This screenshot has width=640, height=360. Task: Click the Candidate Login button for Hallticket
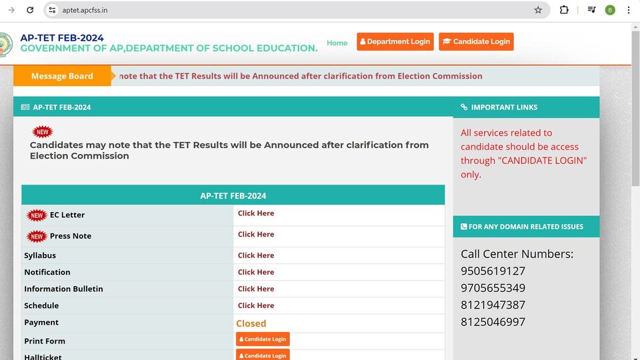263,355
